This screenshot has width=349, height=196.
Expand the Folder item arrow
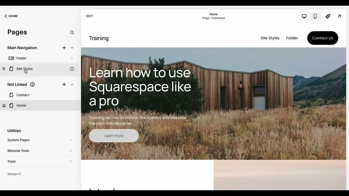coord(72,58)
